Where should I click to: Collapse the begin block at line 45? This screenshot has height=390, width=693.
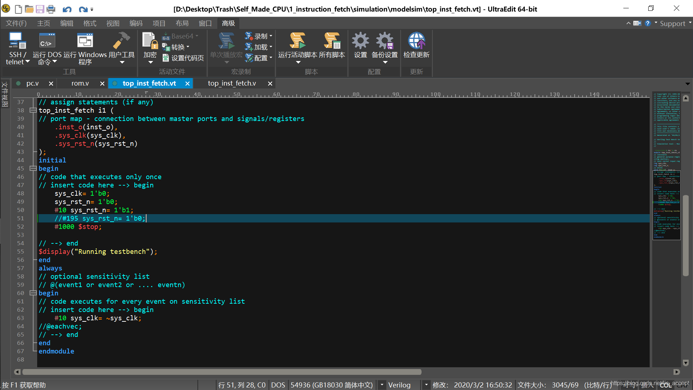pos(33,168)
